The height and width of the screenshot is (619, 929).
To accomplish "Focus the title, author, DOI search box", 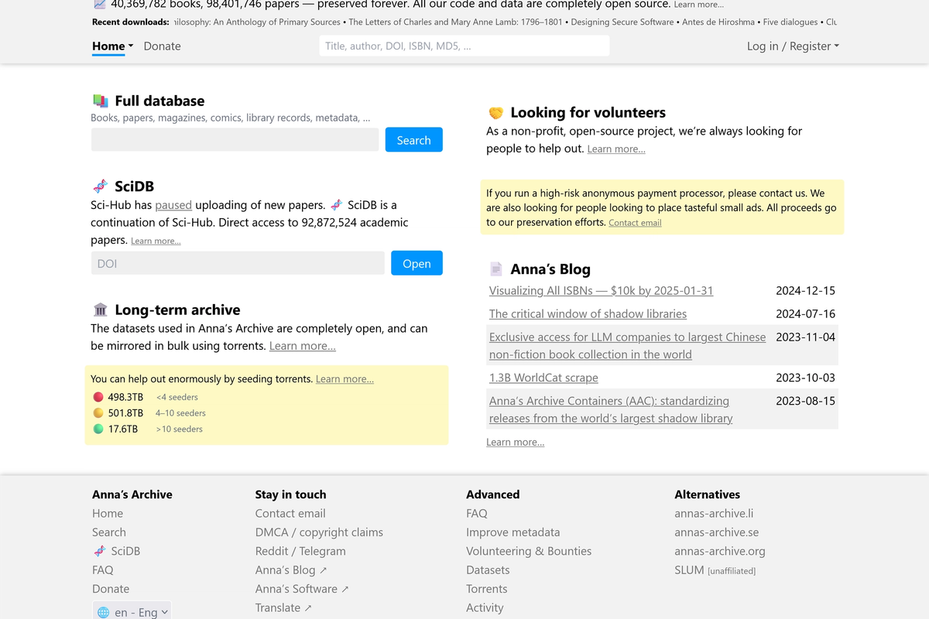I will point(464,46).
